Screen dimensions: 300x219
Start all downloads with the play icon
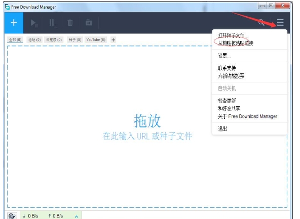coord(34,23)
